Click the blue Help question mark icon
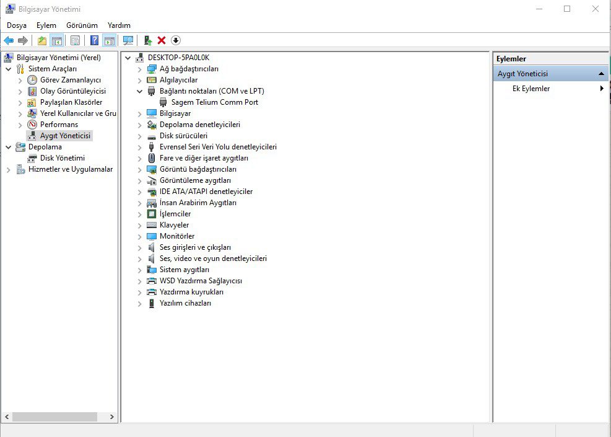 click(x=94, y=41)
